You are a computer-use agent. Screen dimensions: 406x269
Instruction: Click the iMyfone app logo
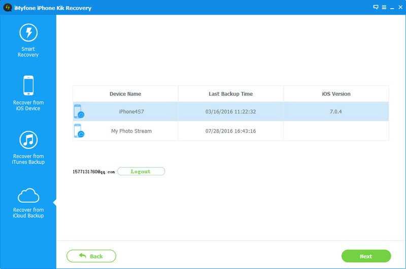point(8,8)
